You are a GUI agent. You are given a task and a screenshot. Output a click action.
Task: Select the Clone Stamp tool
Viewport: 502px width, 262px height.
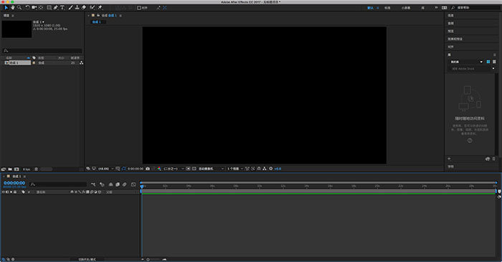(77, 7)
